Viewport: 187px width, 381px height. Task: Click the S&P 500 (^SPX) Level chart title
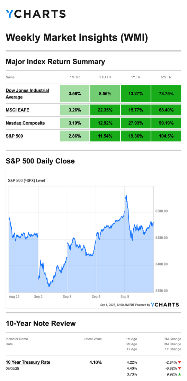pyautogui.click(x=27, y=180)
